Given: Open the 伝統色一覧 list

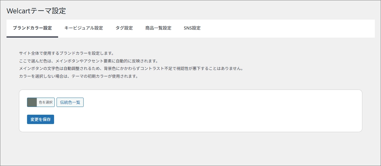Looking at the screenshot, I should click(70, 102).
